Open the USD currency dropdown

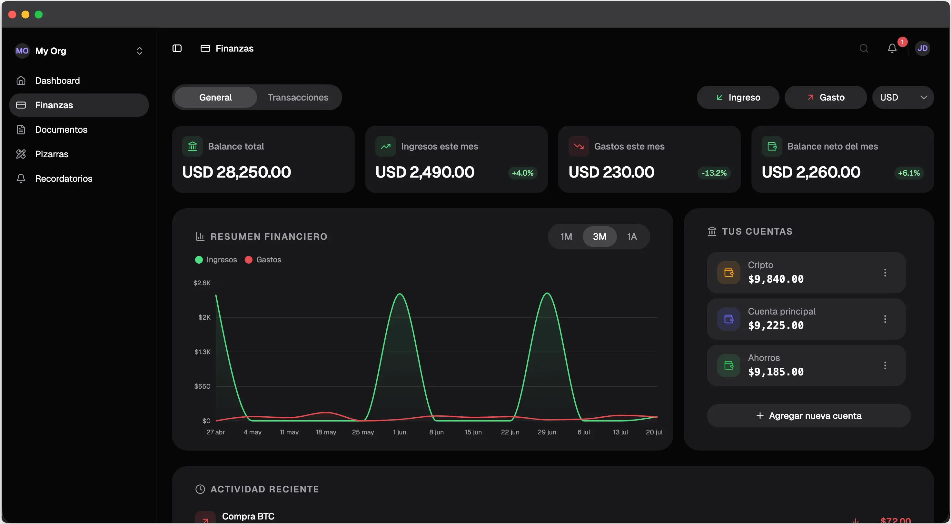tap(903, 97)
